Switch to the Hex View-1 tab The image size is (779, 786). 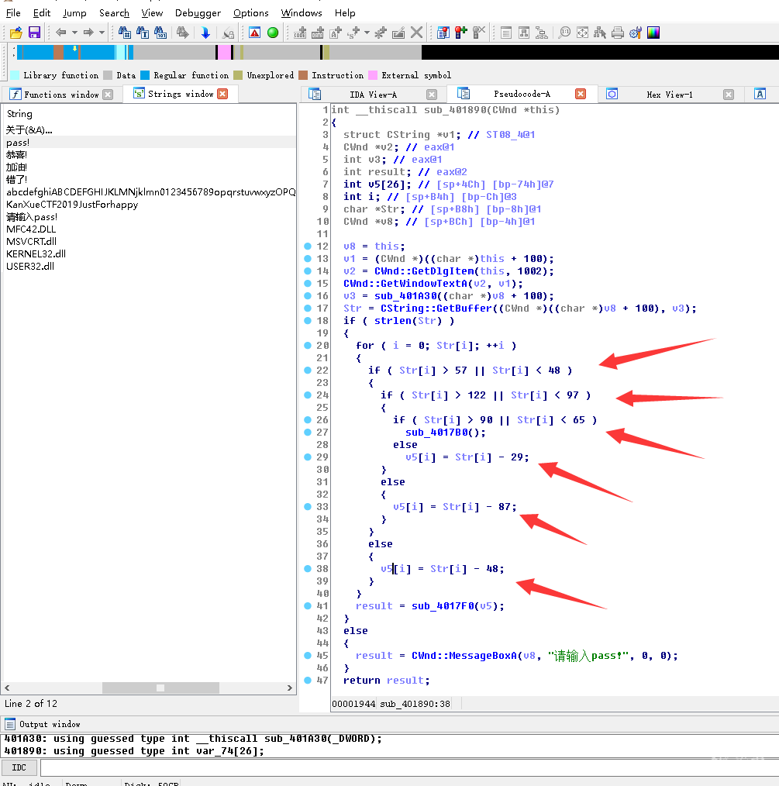(669, 95)
